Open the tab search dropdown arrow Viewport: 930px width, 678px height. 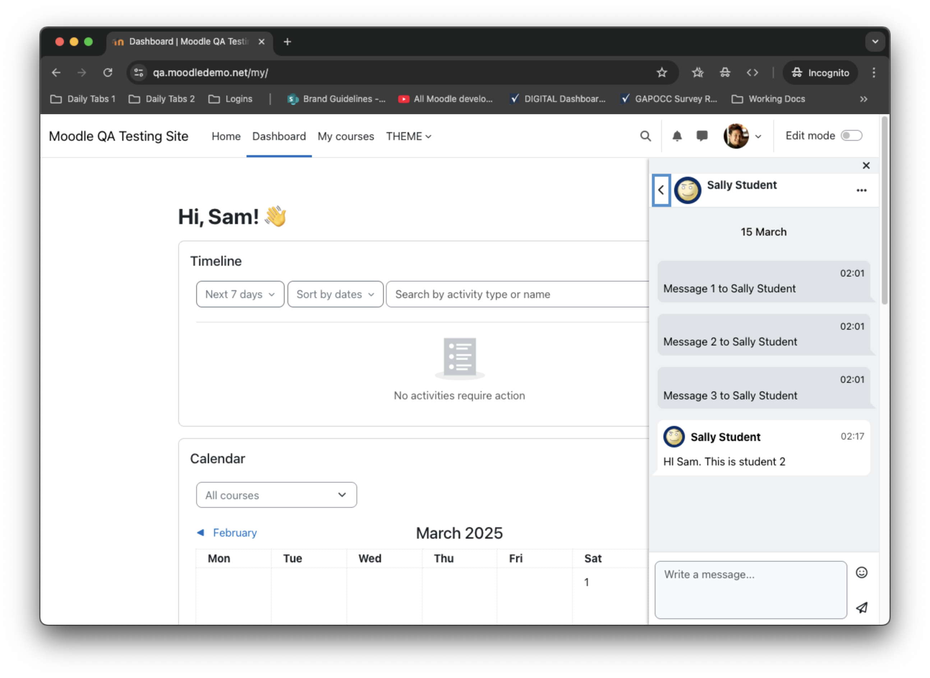(x=875, y=42)
